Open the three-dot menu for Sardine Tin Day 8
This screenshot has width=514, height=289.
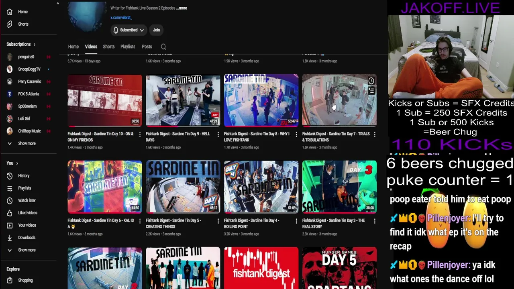(296, 134)
